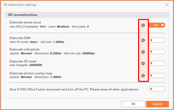Click the dense cloud GPU summary text
174x110 pixels.
[x=49, y=27]
